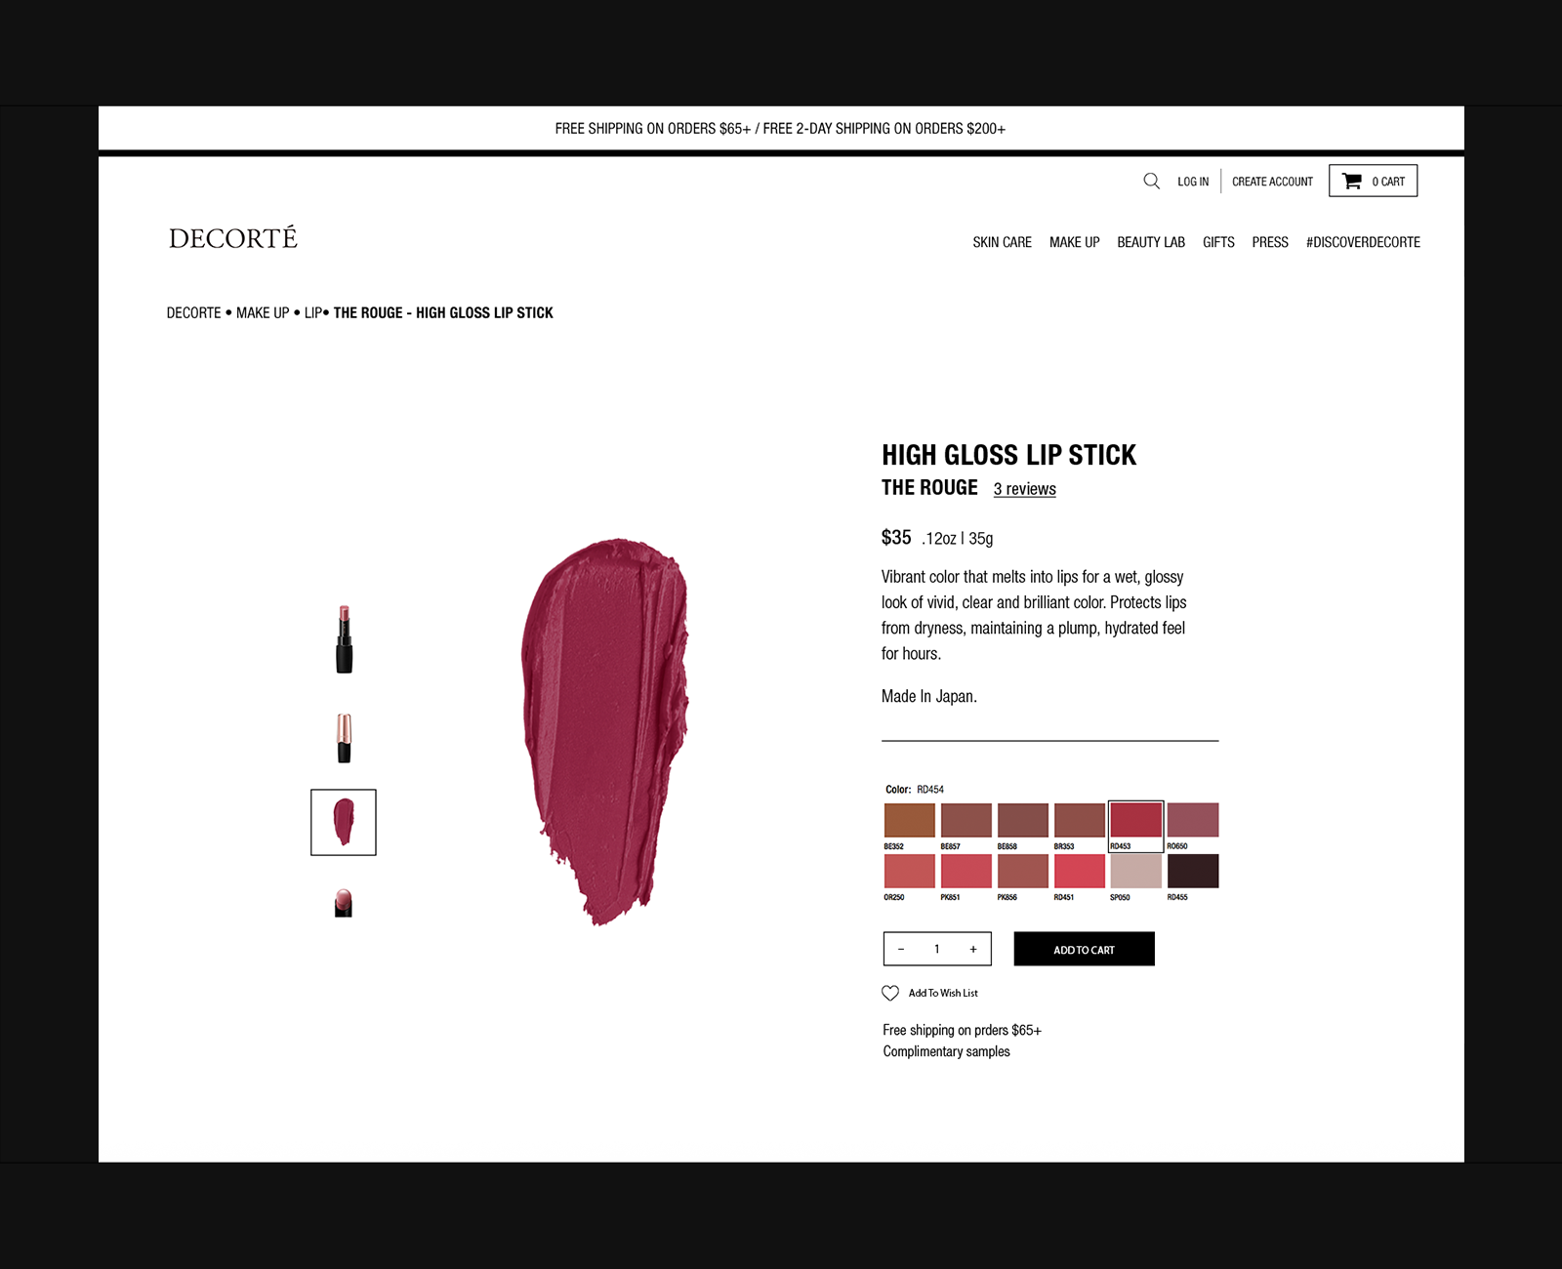The image size is (1562, 1269).
Task: Open the 3 reviews link
Action: coord(1024,489)
